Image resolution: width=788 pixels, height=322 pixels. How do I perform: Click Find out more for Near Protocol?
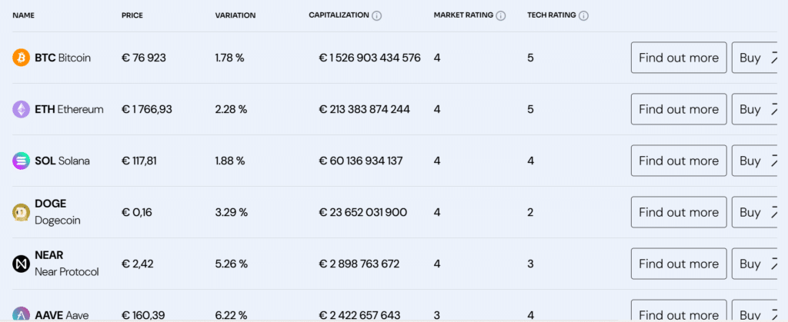click(x=679, y=264)
